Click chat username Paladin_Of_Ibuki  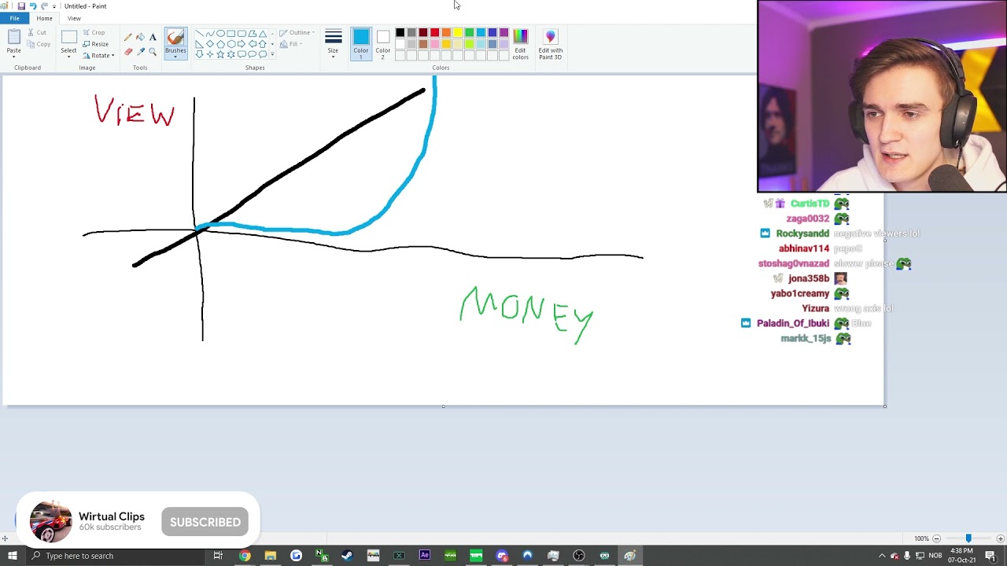pos(793,323)
